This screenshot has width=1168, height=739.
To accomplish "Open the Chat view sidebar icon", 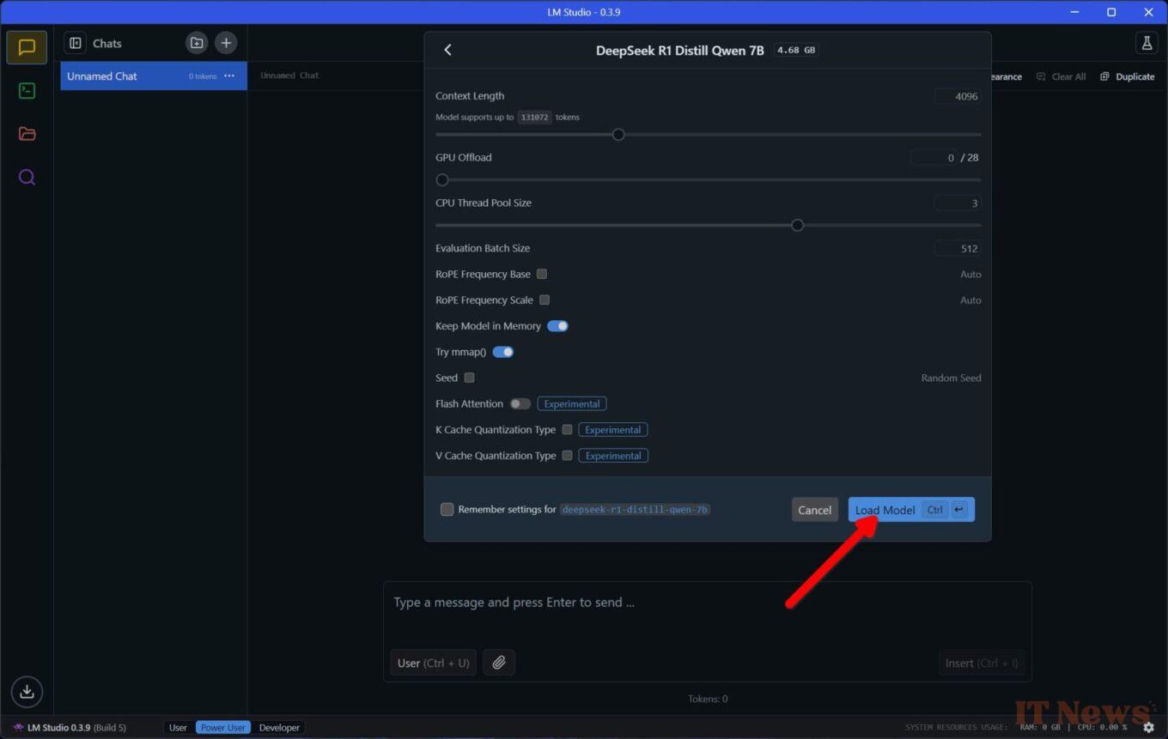I will tap(27, 47).
